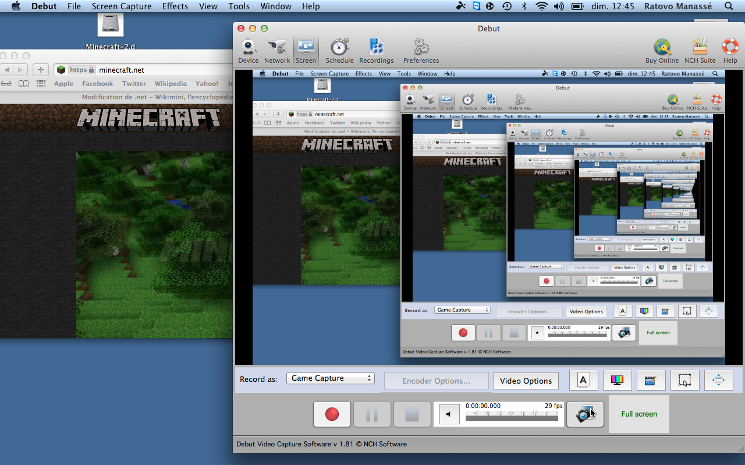The image size is (745, 465).
Task: Click the audio level meter bar
Action: pos(512,418)
